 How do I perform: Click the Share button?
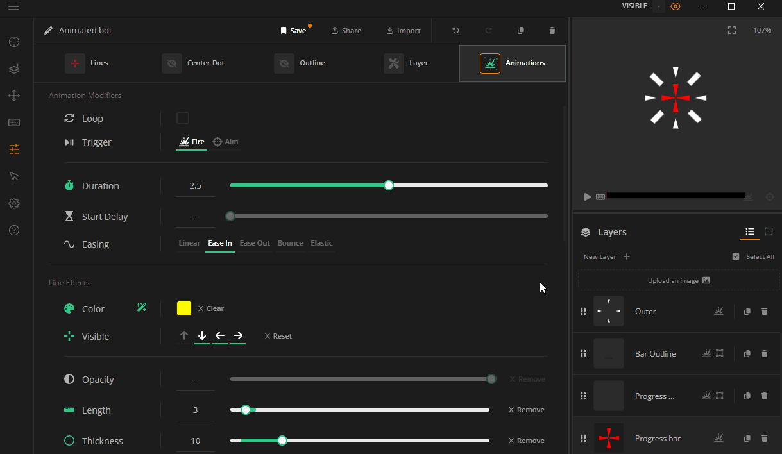(x=346, y=30)
